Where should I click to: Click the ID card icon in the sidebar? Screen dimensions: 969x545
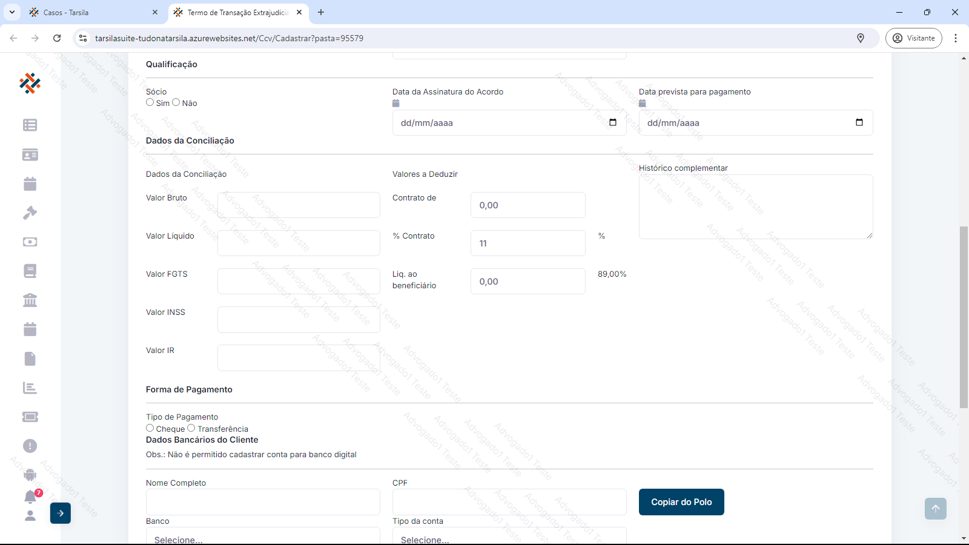[x=30, y=154]
